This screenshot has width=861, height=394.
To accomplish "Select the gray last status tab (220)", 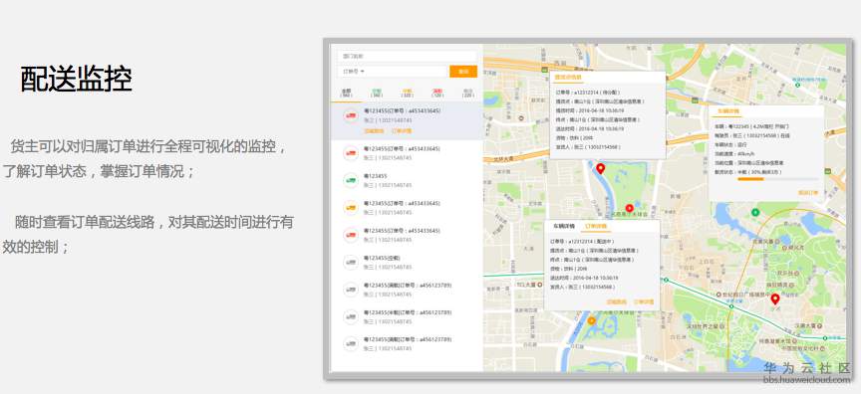I will (467, 94).
